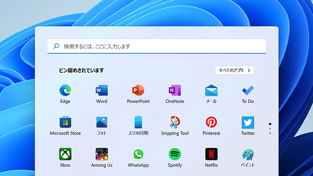Open the メール mail app
This screenshot has width=313, height=176.
211,94
